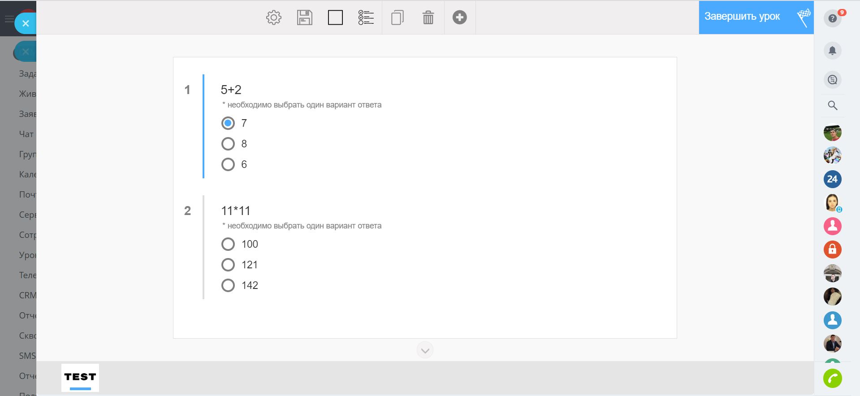Open the checklist questions icon
Viewport: 860px width, 396px height.
coord(366,17)
